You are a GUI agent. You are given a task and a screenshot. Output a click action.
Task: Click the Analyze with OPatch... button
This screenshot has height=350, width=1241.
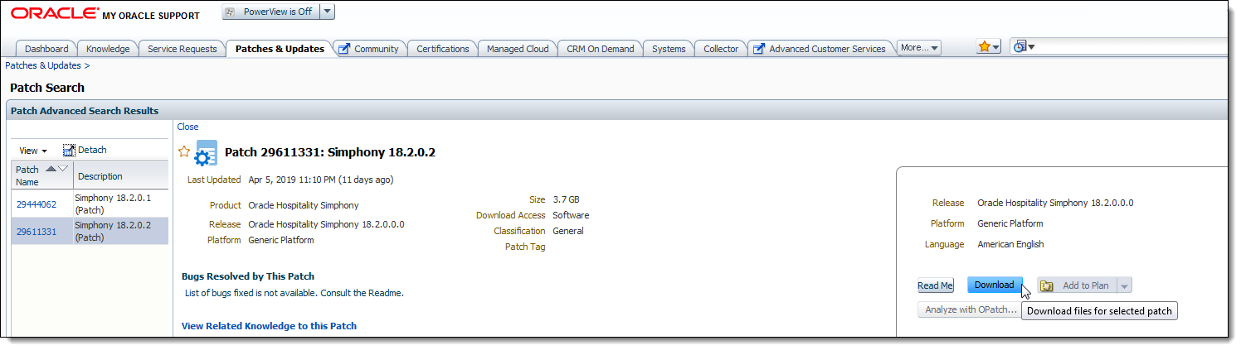pos(971,309)
